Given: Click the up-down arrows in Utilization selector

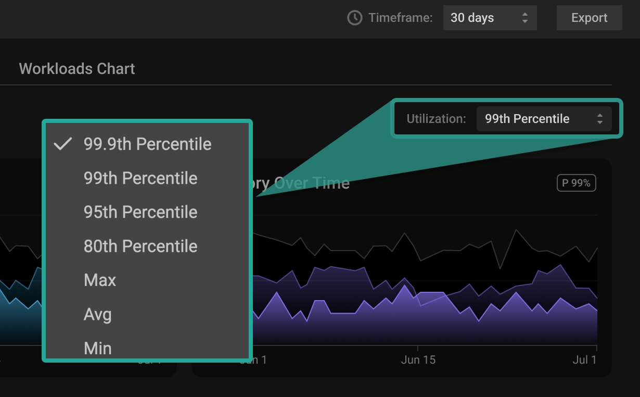Looking at the screenshot, I should point(599,119).
